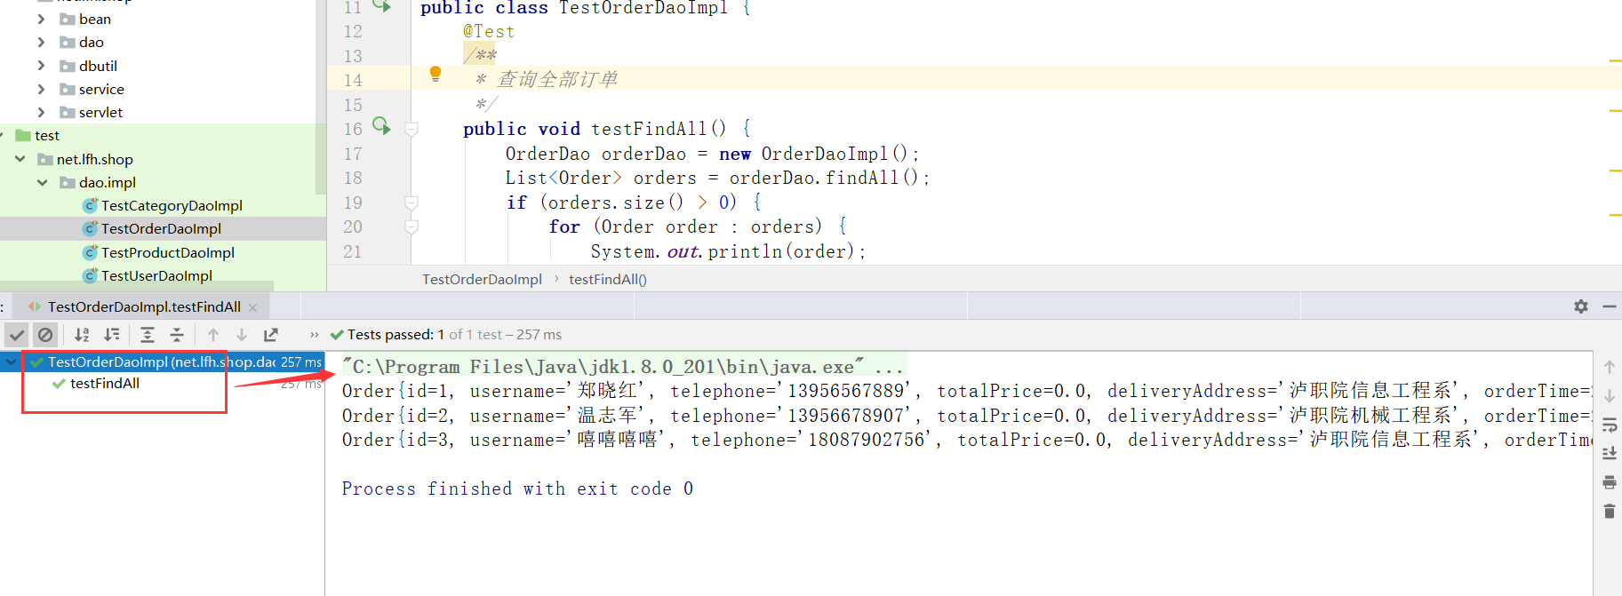
Task: Console scroll down stack trace arrow
Action: click(x=1610, y=396)
